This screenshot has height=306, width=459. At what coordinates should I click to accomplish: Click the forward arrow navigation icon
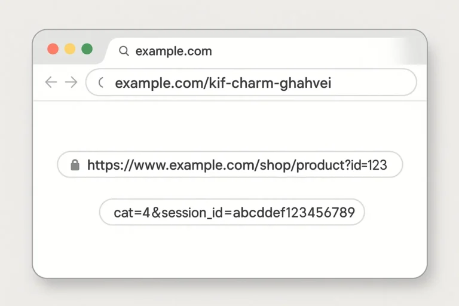coord(71,82)
